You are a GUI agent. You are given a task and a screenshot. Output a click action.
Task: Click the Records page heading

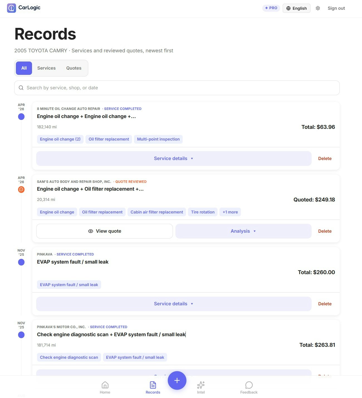pyautogui.click(x=45, y=34)
